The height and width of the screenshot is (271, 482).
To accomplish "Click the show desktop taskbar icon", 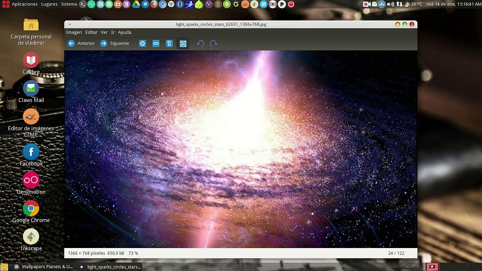I will pos(5,267).
